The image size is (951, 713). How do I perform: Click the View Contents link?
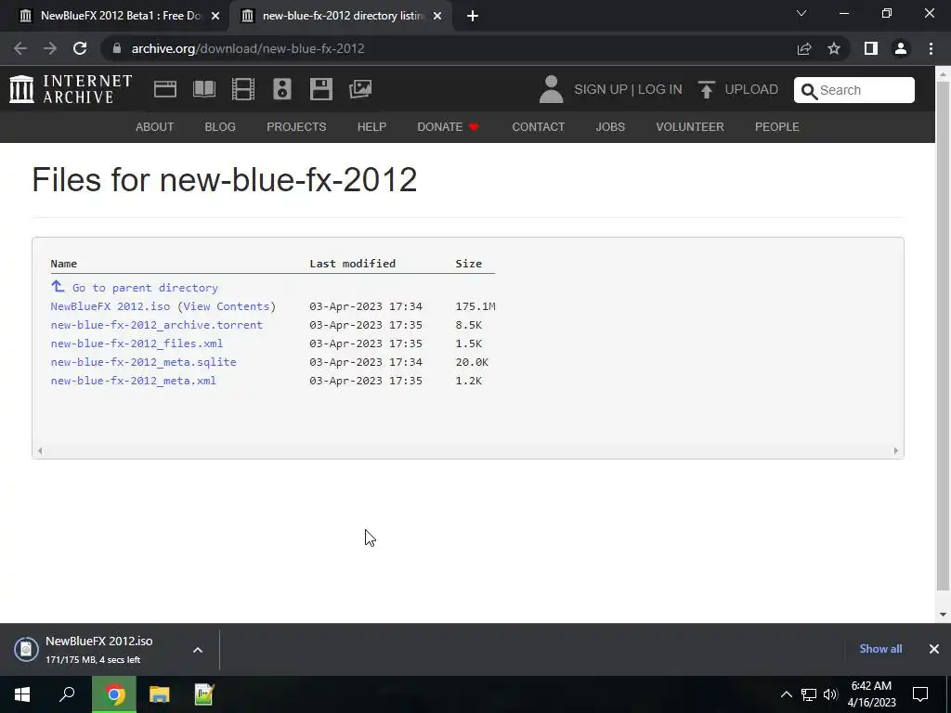227,306
